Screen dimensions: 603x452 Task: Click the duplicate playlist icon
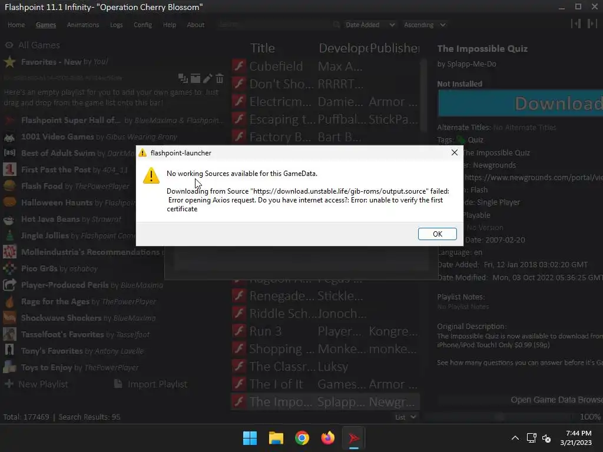pyautogui.click(x=183, y=79)
